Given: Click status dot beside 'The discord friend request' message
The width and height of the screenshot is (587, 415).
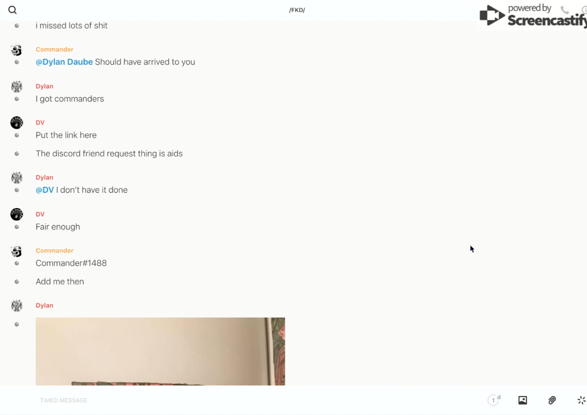Looking at the screenshot, I should point(17,154).
